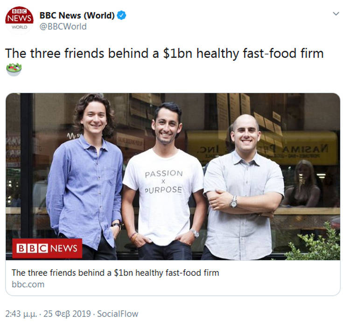Open the link card headline below the photo
Viewport: 343px width, 322px height.
coord(115,273)
